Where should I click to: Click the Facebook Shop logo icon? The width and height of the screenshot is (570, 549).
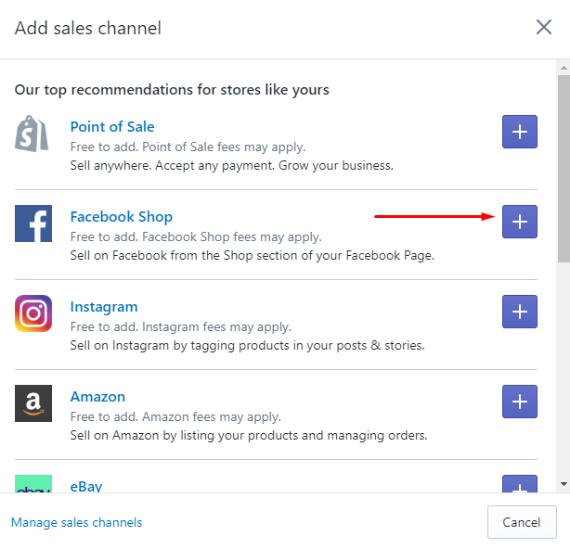(x=32, y=223)
